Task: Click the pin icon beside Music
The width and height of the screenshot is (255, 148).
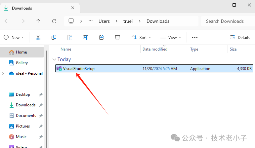Action: (x=41, y=137)
